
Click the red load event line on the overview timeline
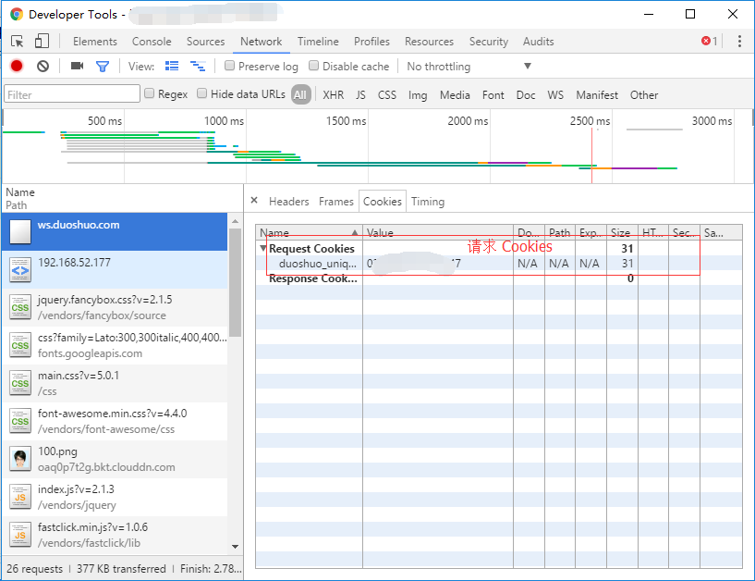591,155
